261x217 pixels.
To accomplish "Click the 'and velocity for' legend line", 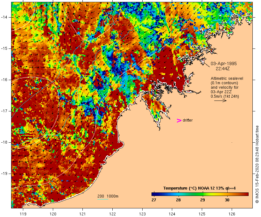I will coord(224,87).
